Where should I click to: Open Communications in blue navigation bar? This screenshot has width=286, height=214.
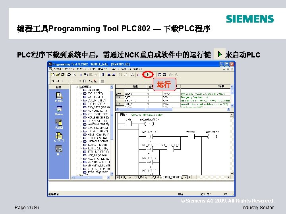59,150
